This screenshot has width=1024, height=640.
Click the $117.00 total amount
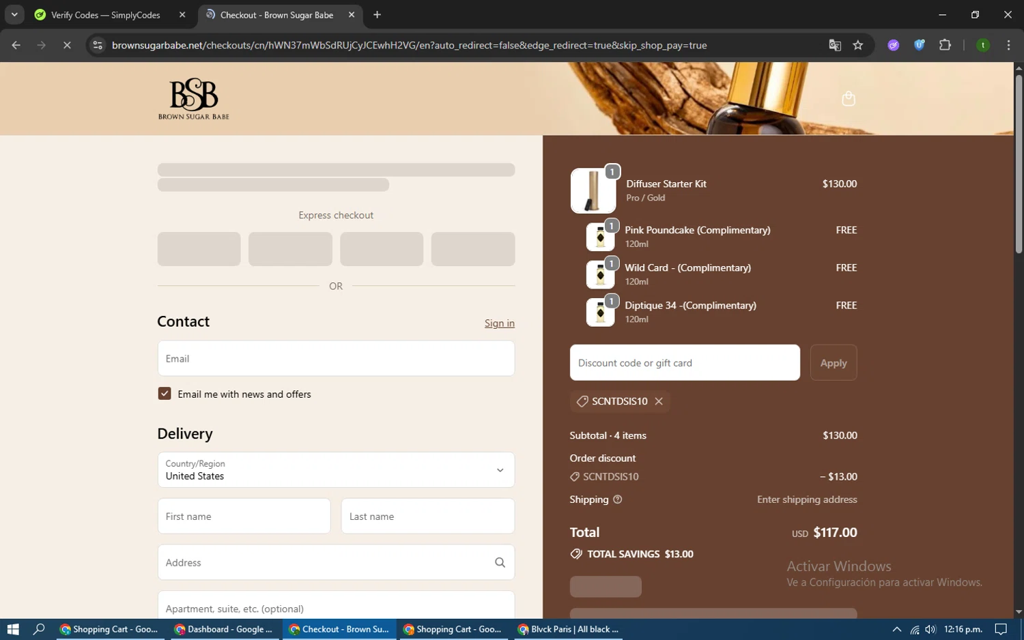(x=835, y=532)
